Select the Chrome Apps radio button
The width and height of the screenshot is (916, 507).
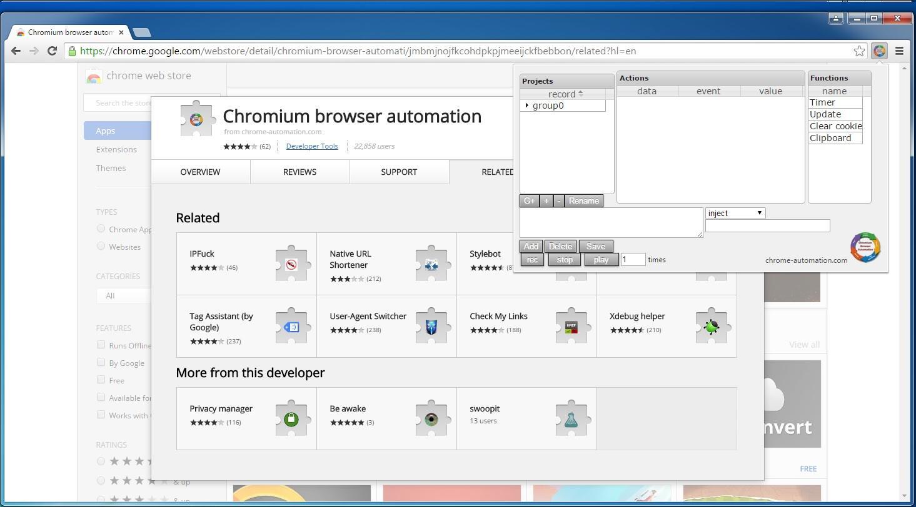(x=101, y=229)
